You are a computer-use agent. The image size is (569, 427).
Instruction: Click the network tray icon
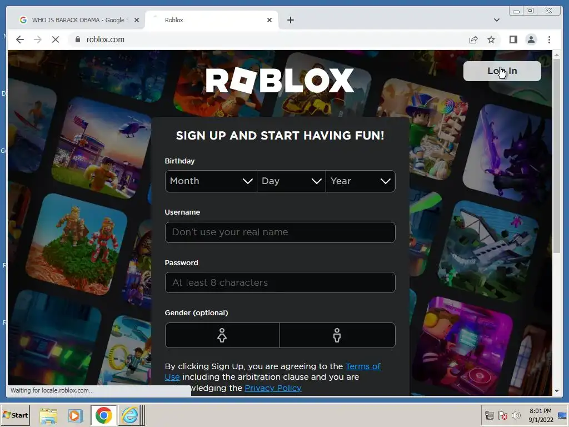point(489,415)
